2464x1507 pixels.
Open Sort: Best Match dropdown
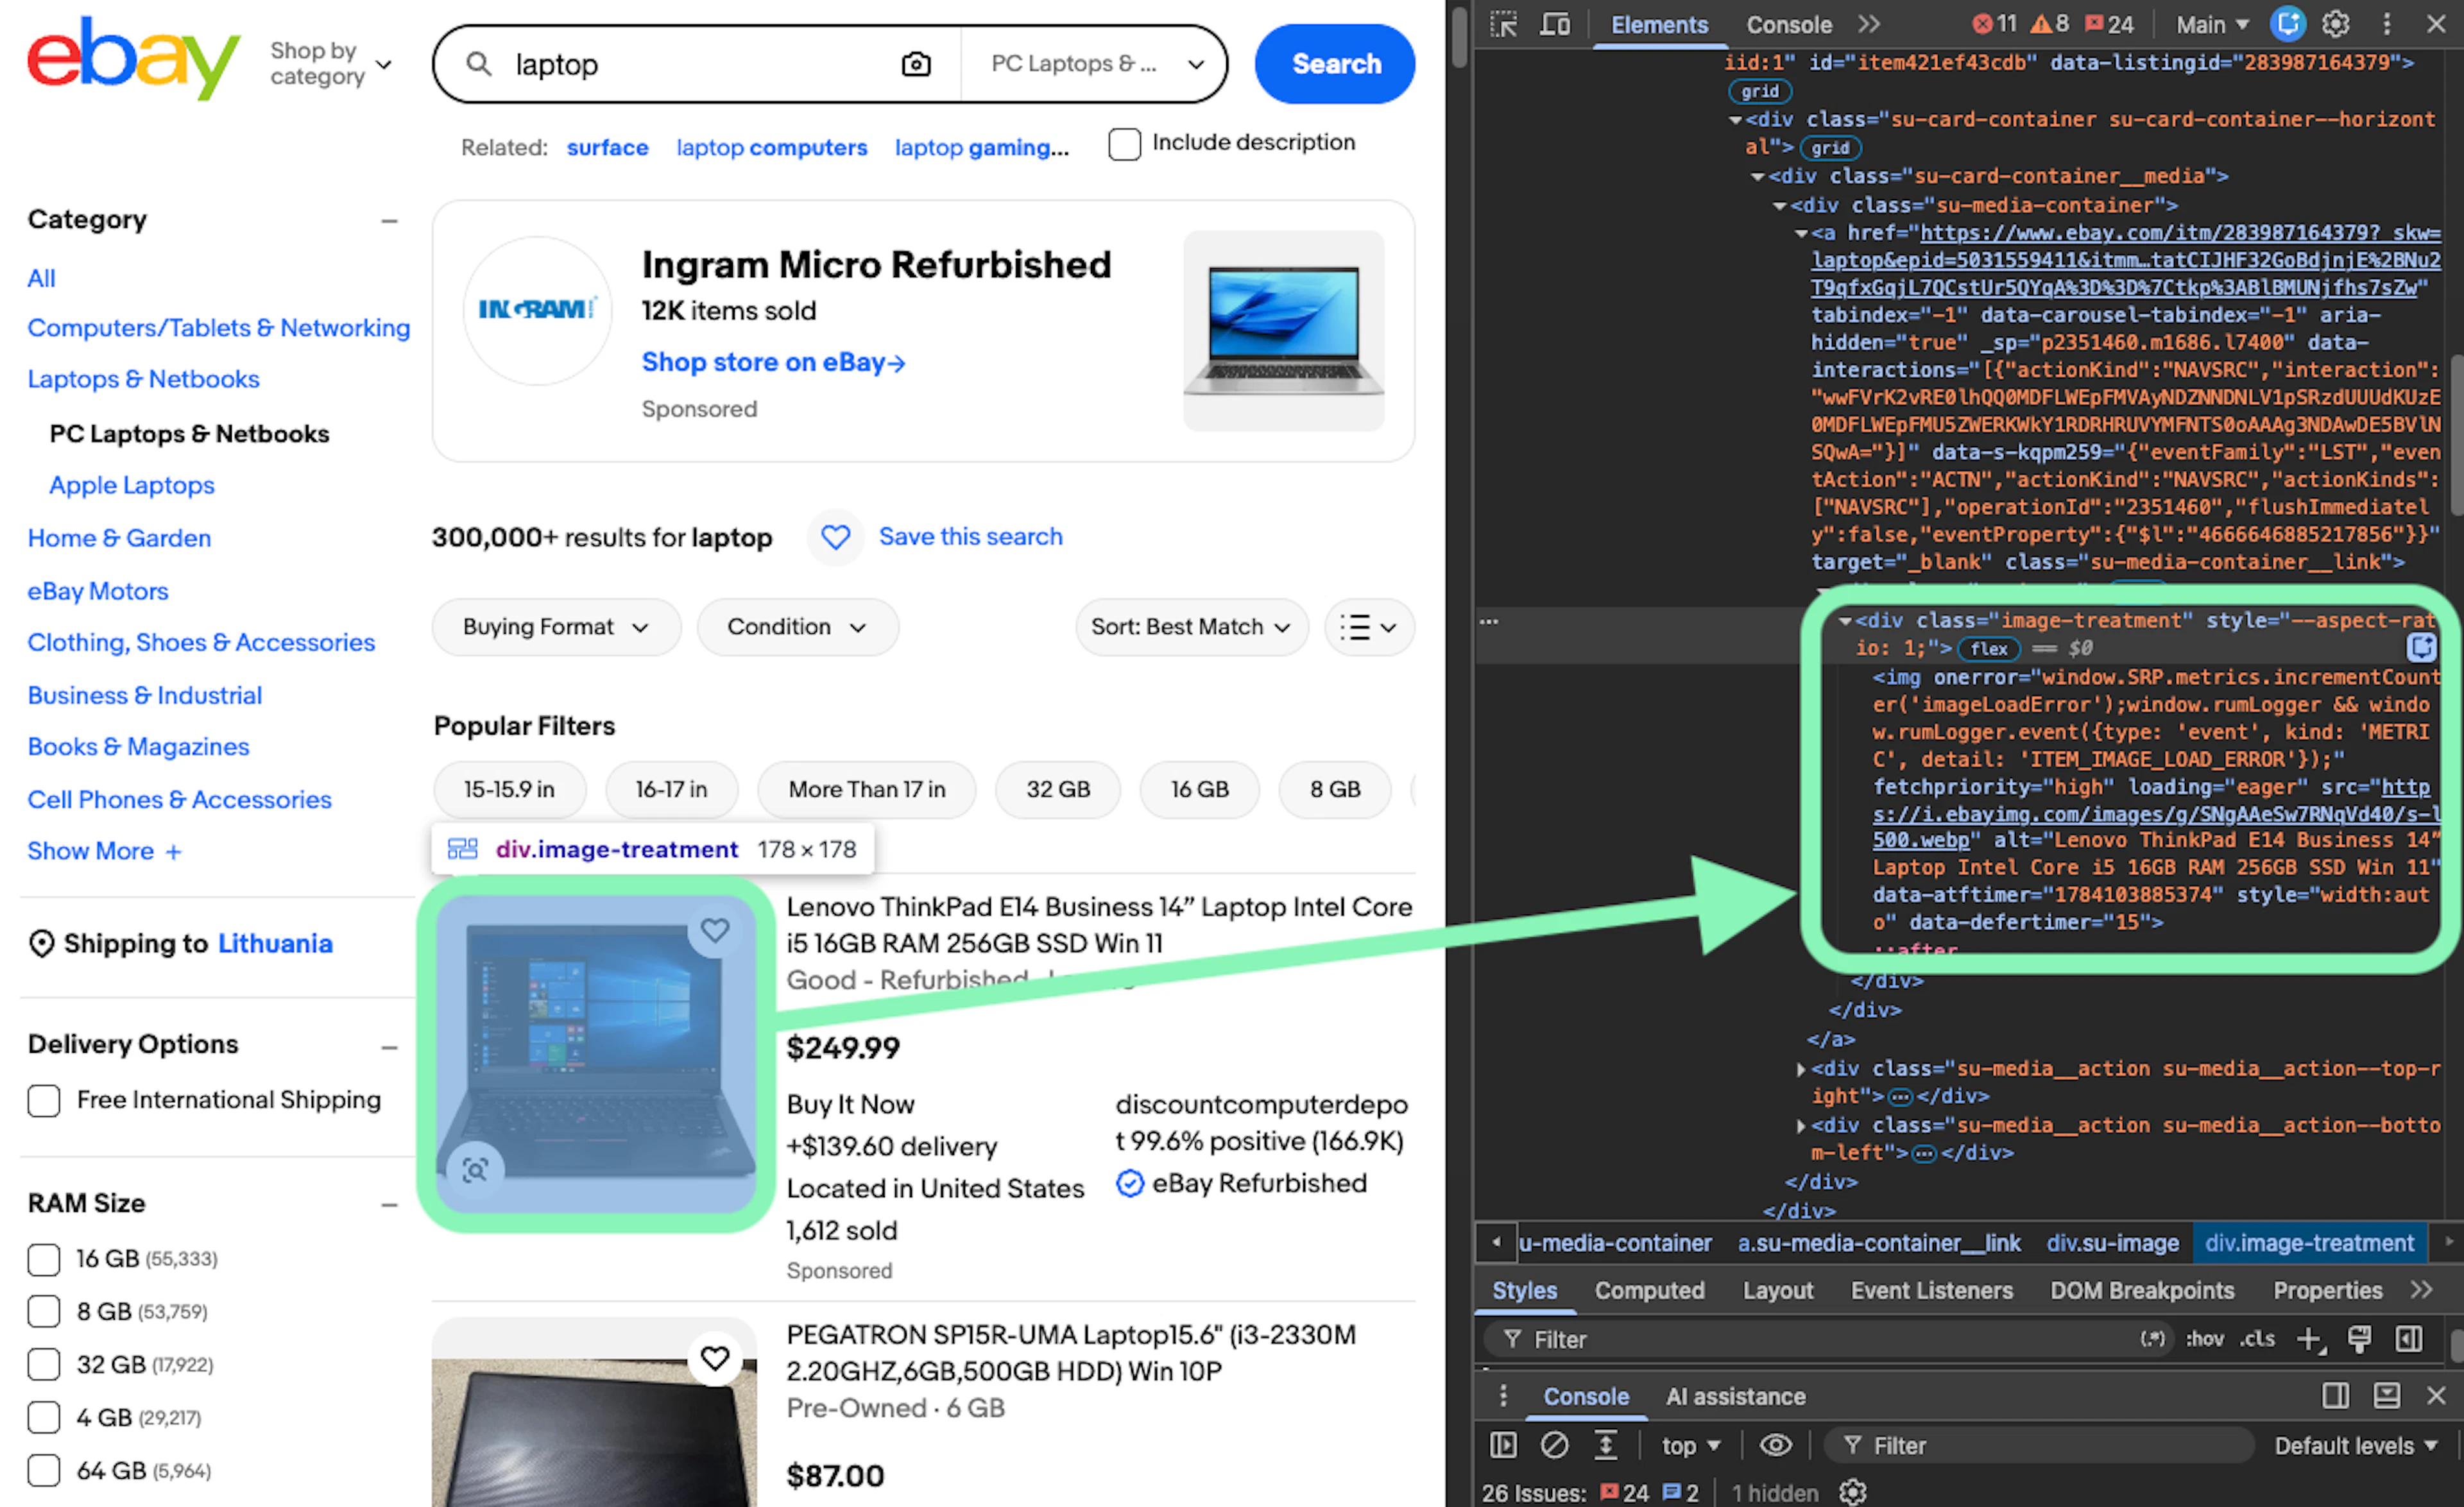tap(1191, 627)
